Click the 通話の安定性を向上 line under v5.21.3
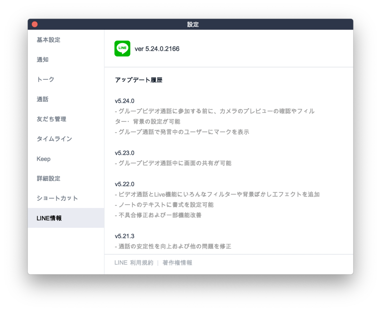Viewport: 381px width, 311px height. [x=173, y=246]
